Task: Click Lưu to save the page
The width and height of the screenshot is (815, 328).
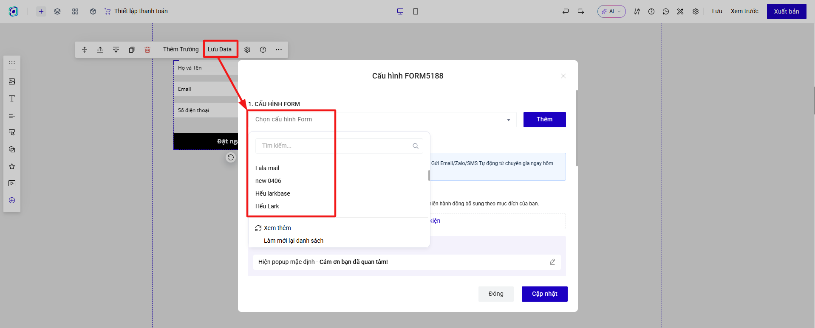Action: pos(717,11)
